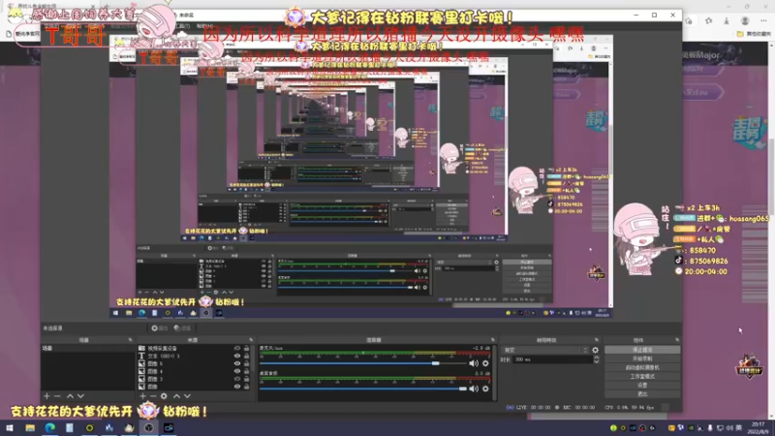Toggle the lock on the 图像 5 source
Image resolution: width=775 pixels, height=436 pixels.
pos(246,363)
